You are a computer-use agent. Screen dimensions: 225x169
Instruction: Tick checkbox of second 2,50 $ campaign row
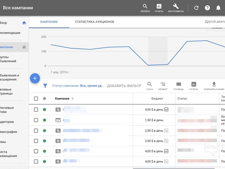tap(36, 141)
